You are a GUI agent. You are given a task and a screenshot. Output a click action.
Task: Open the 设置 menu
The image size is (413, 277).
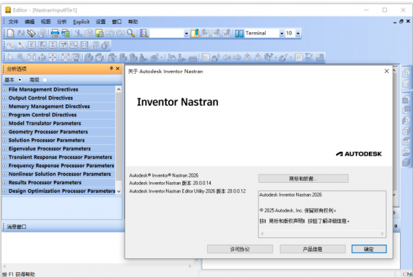pos(100,22)
